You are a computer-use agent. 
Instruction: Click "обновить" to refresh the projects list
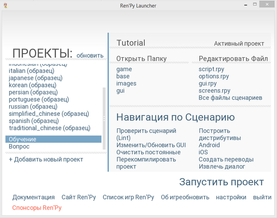click(90, 55)
